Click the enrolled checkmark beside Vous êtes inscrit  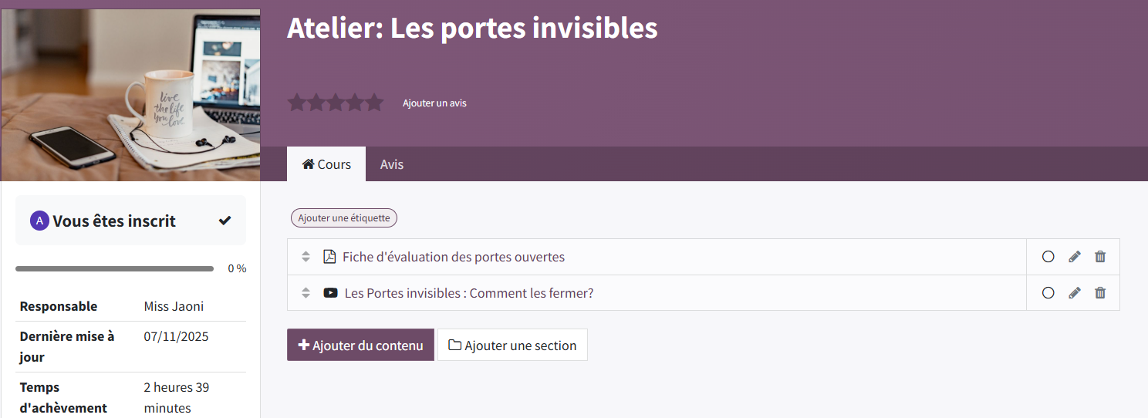[x=225, y=221]
